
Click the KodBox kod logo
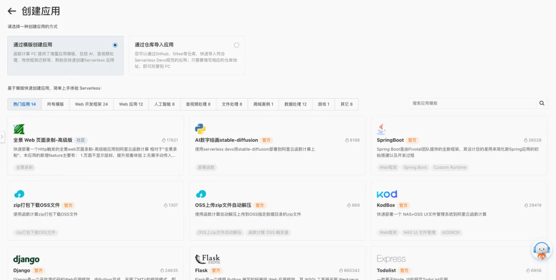[387, 194]
